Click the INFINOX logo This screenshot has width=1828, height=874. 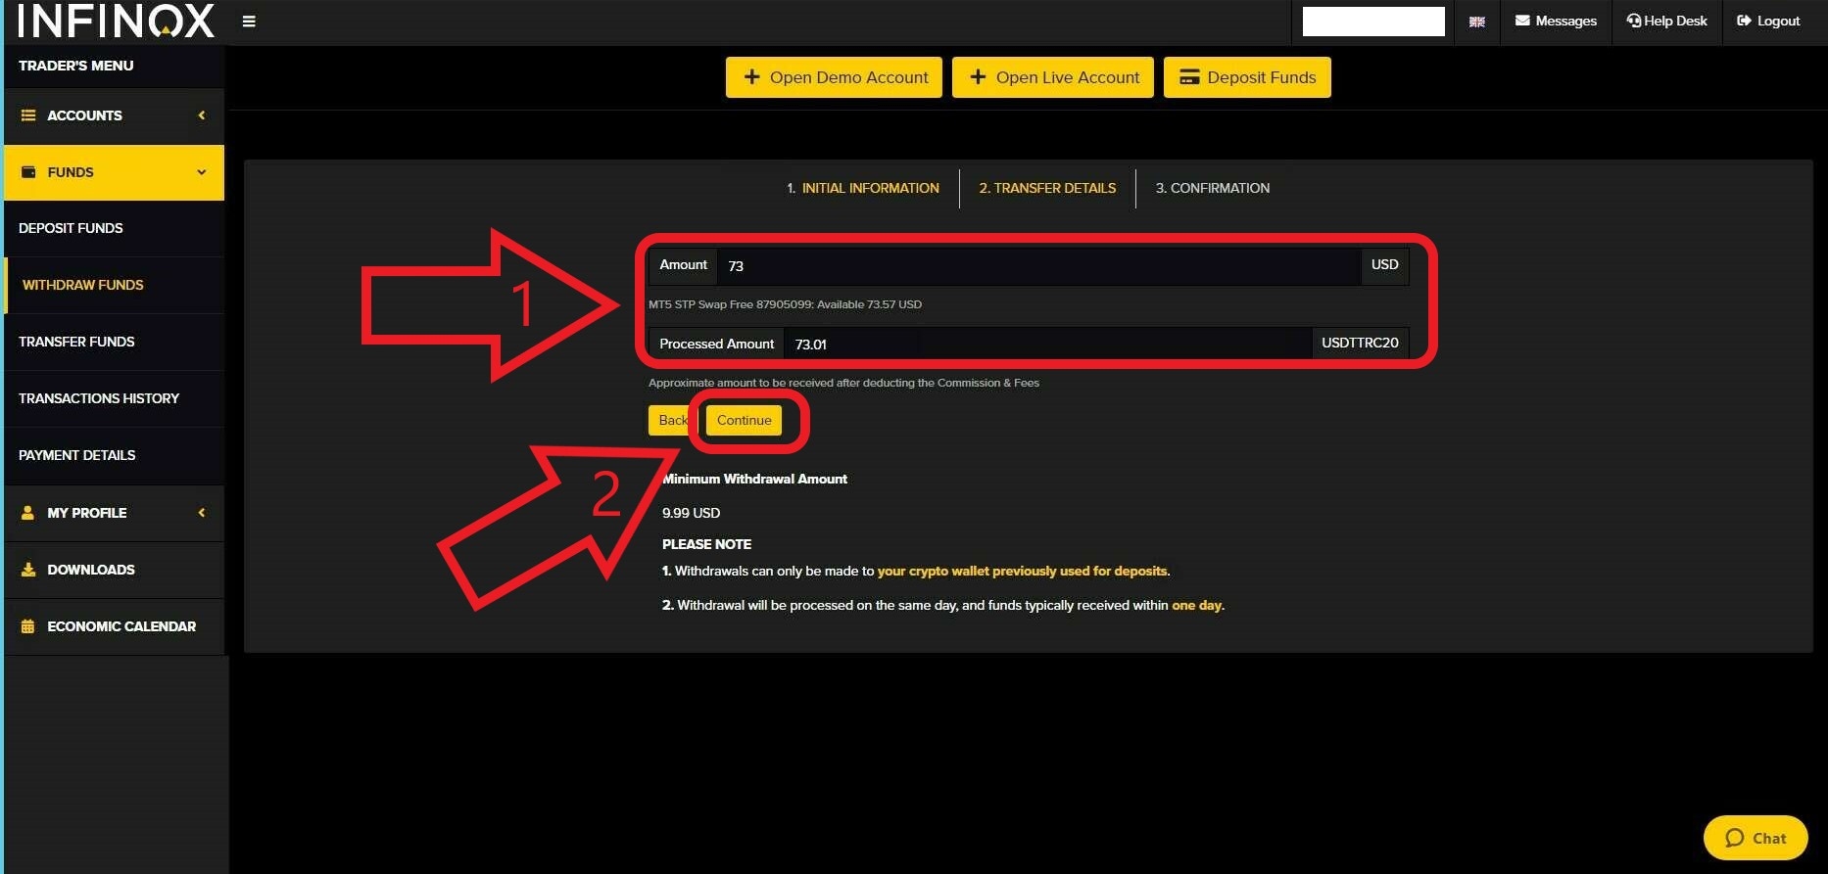116,21
